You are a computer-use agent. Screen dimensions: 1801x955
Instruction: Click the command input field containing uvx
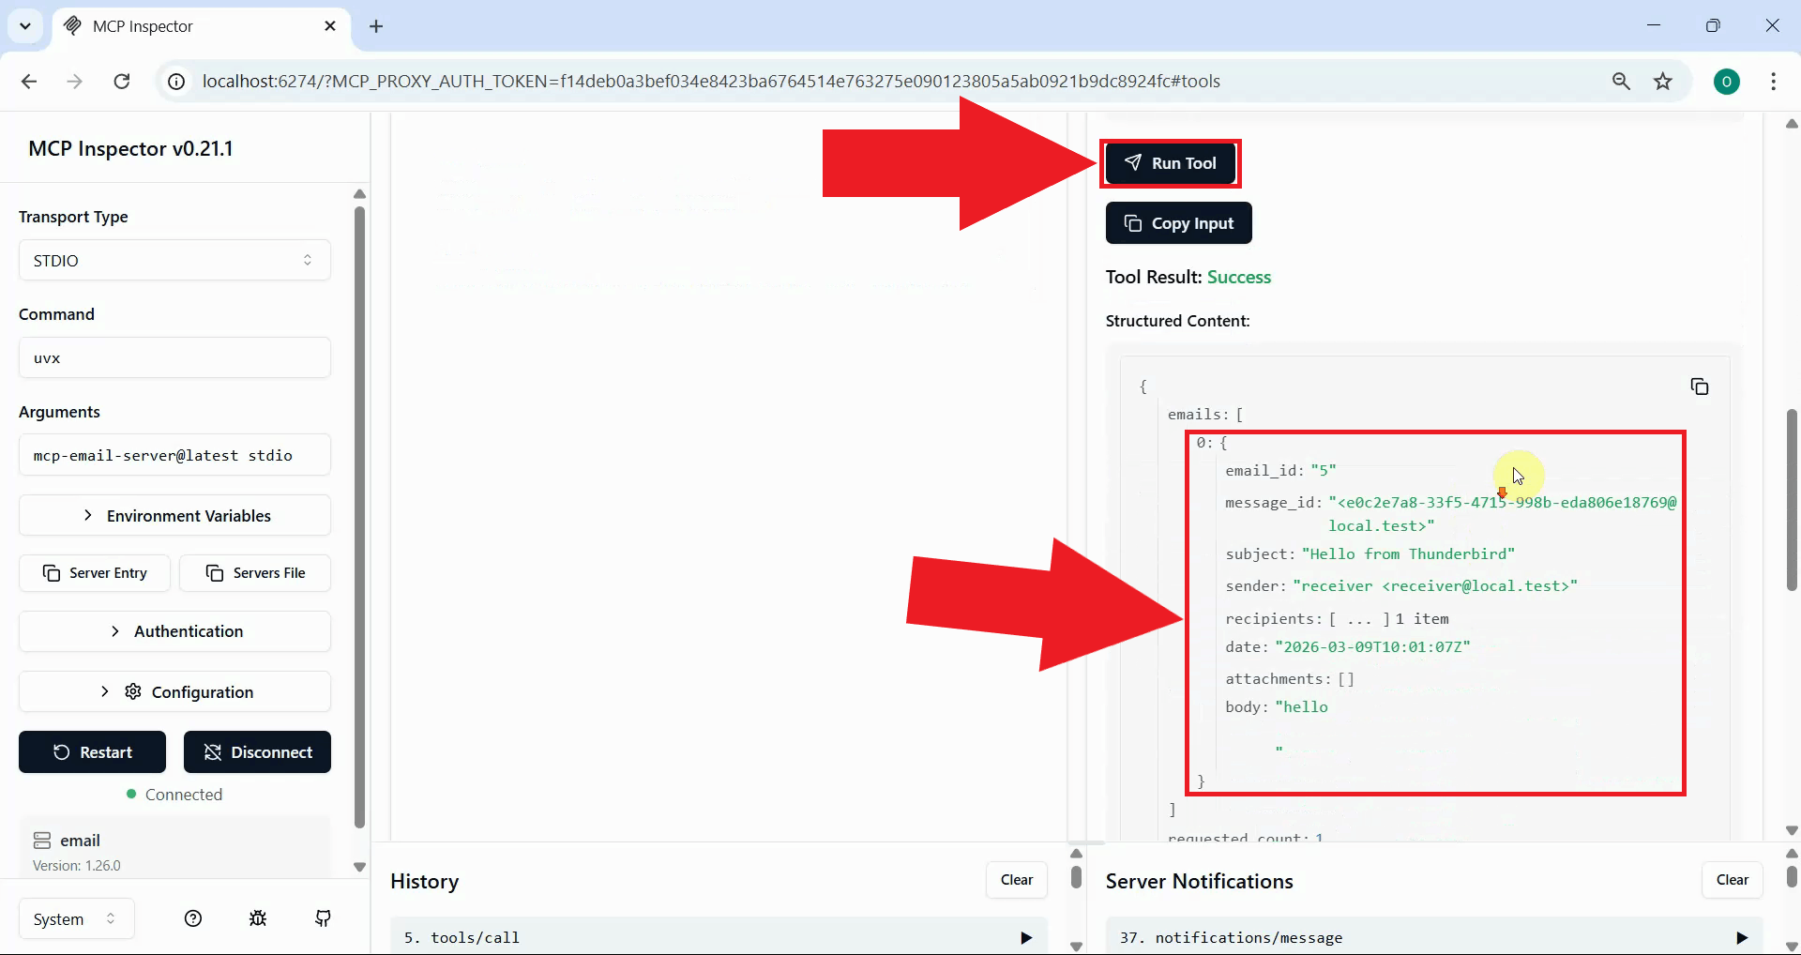(174, 357)
